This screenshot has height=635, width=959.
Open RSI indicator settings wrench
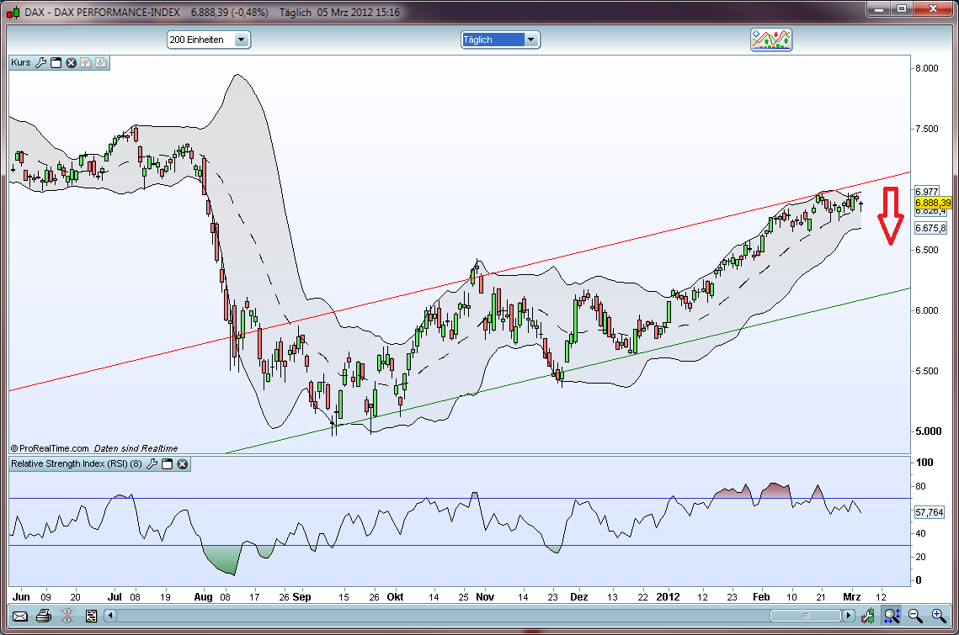tap(152, 463)
